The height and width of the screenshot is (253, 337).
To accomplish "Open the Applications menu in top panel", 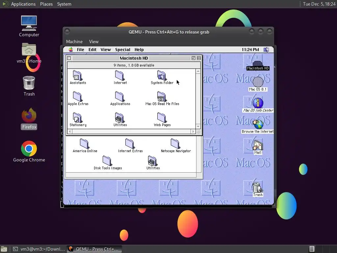I will pyautogui.click(x=23, y=4).
